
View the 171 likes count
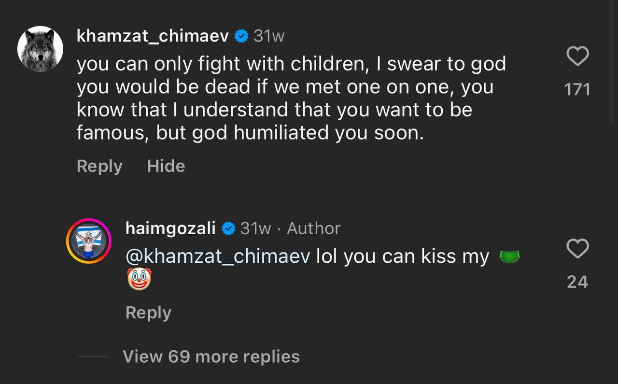(577, 89)
